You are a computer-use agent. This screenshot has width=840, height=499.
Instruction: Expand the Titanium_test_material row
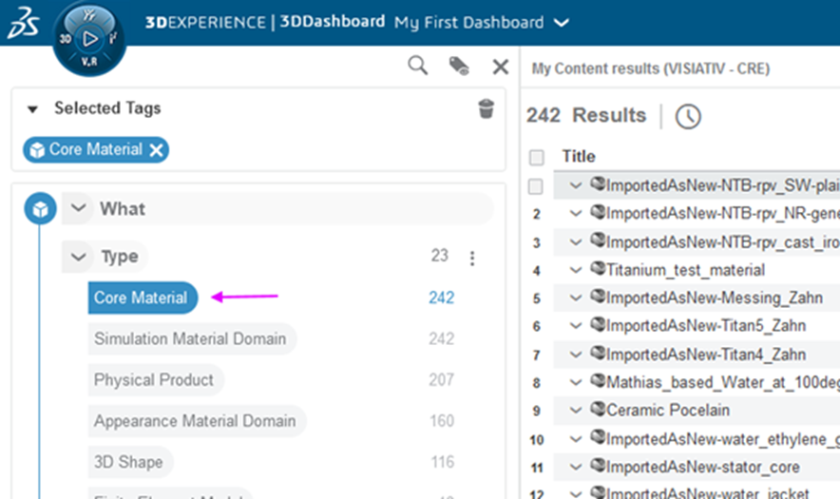pos(576,270)
